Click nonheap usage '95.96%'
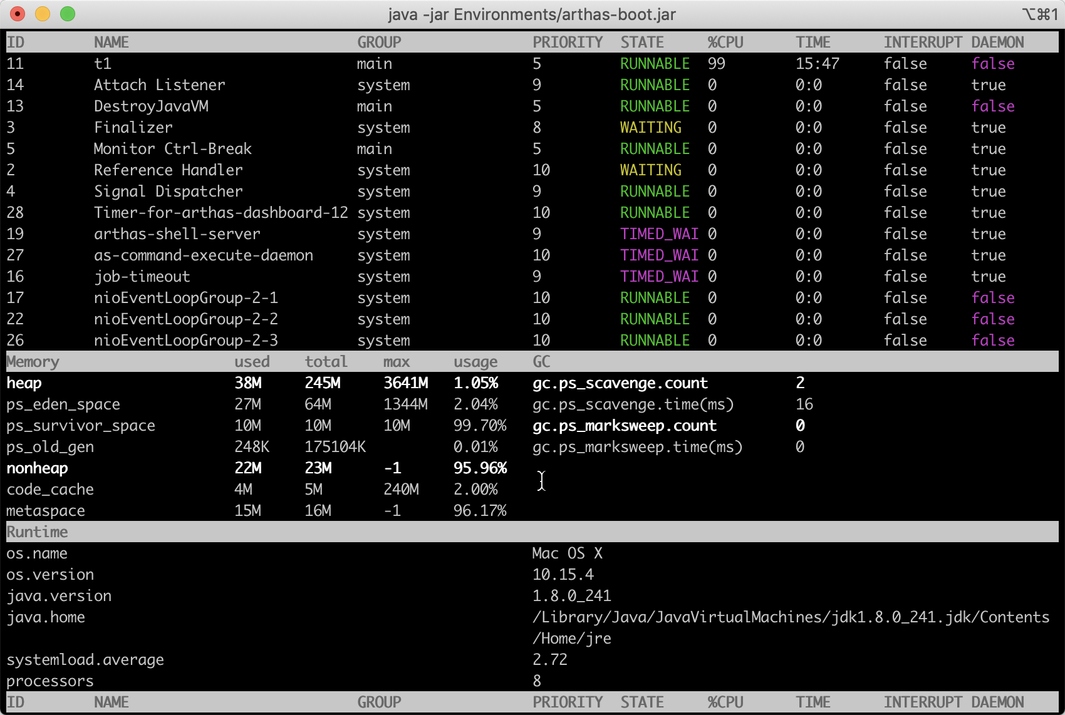The width and height of the screenshot is (1065, 715). (x=481, y=468)
